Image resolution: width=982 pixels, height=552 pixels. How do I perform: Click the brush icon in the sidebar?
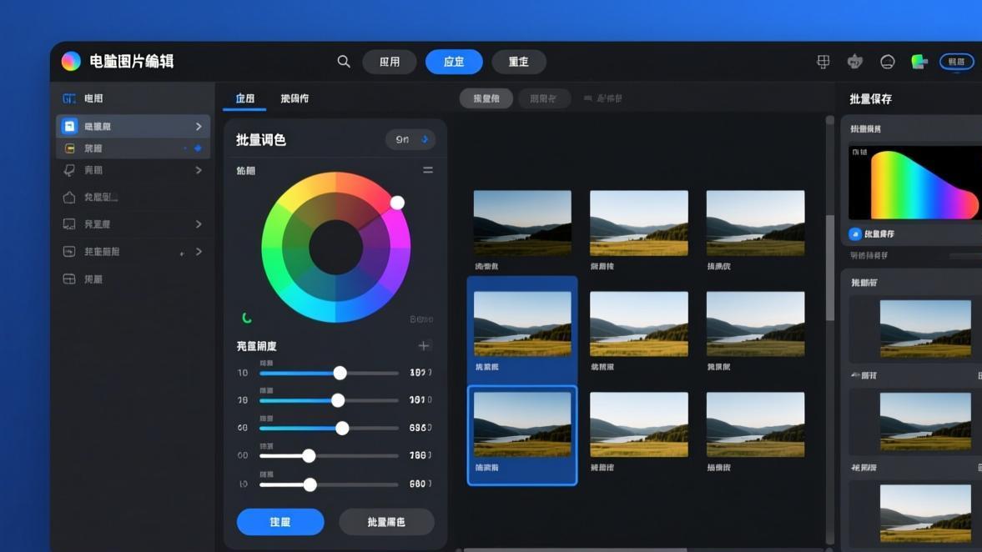(x=69, y=170)
